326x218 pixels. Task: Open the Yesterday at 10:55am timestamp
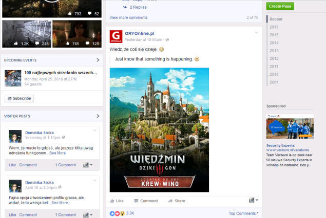pyautogui.click(x=143, y=39)
